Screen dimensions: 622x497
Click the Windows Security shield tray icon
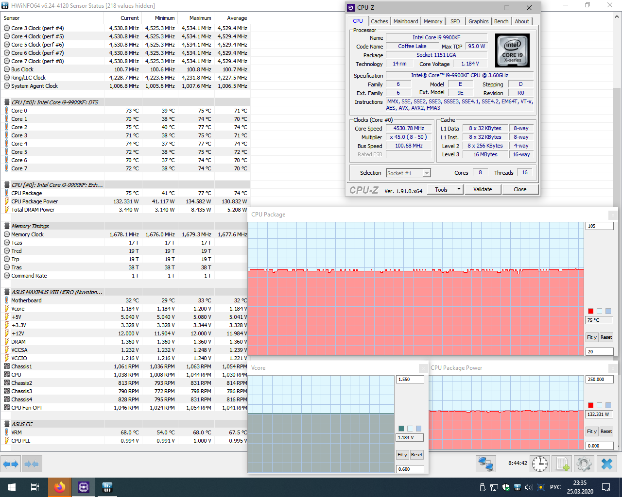[x=506, y=487]
